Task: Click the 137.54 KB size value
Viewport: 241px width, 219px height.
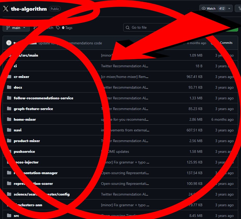Action: [194, 173]
